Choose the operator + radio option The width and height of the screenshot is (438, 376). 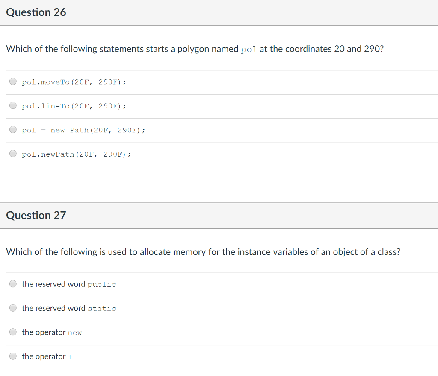click(13, 356)
